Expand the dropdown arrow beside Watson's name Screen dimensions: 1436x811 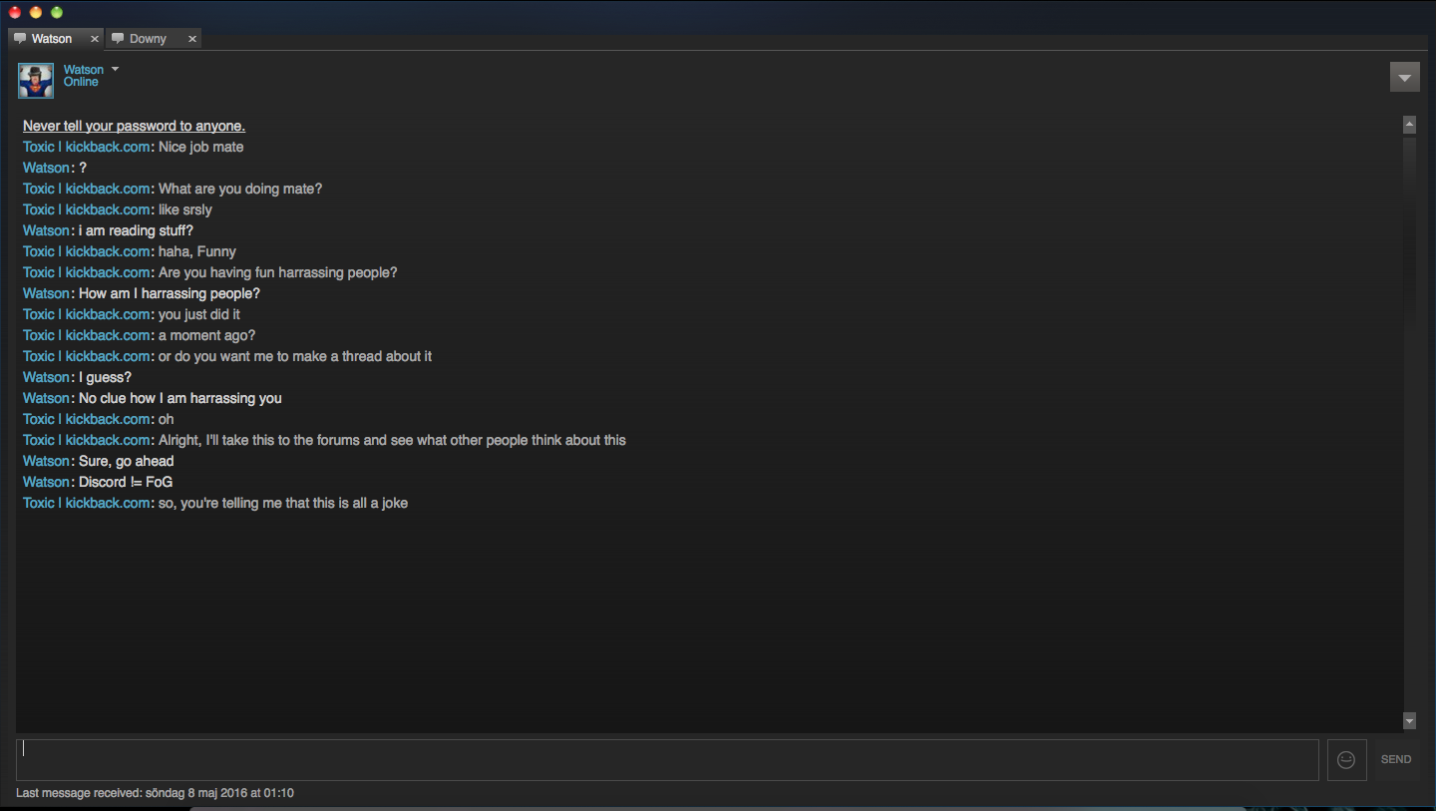(115, 69)
